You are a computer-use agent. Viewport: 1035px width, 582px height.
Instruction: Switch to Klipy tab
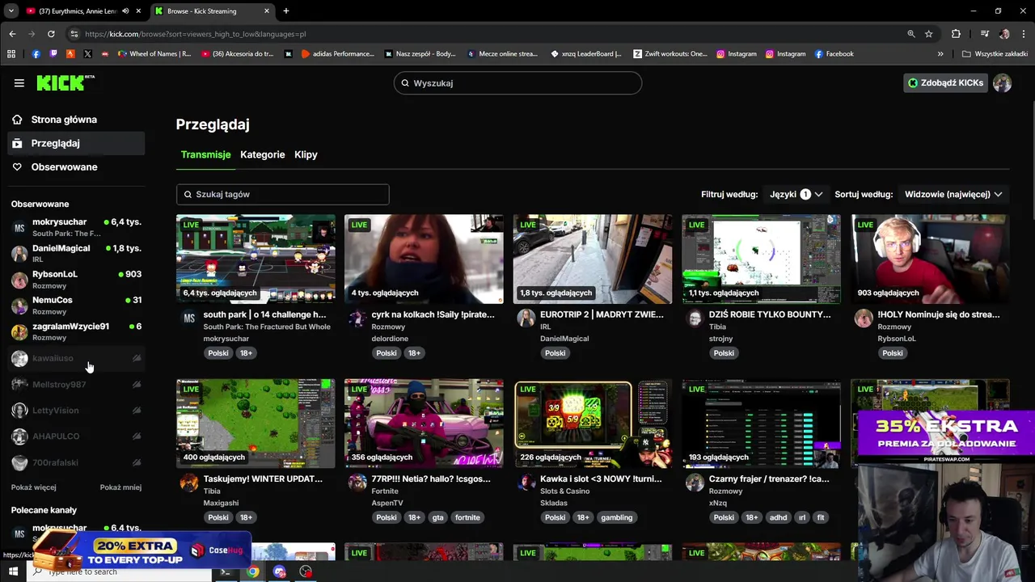(x=306, y=154)
